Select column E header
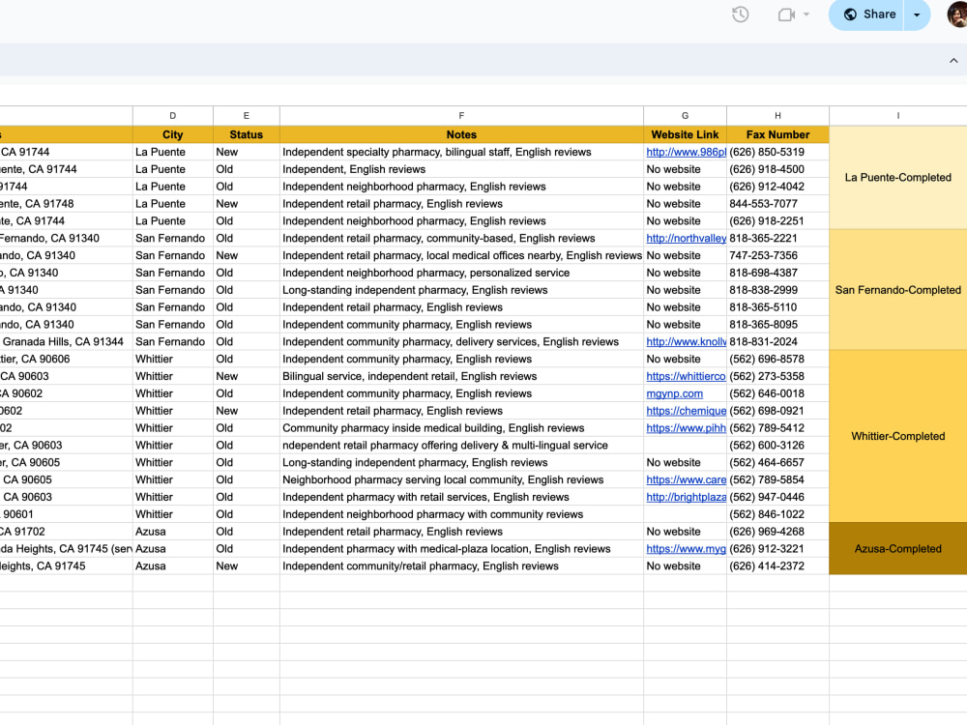 pyautogui.click(x=246, y=115)
